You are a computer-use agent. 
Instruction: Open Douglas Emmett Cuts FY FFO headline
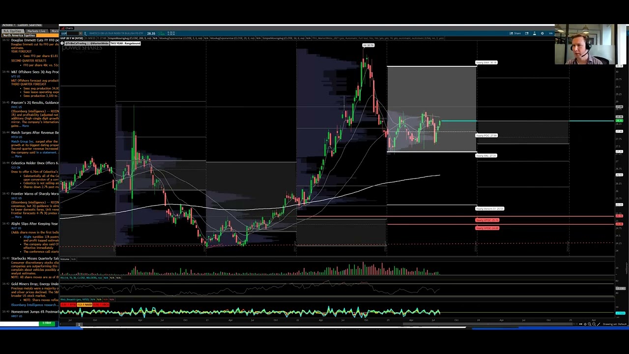[35, 40]
